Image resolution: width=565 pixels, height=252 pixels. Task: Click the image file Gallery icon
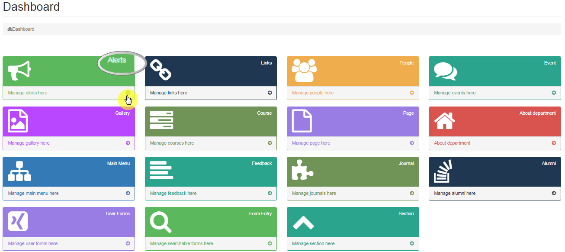click(x=18, y=121)
